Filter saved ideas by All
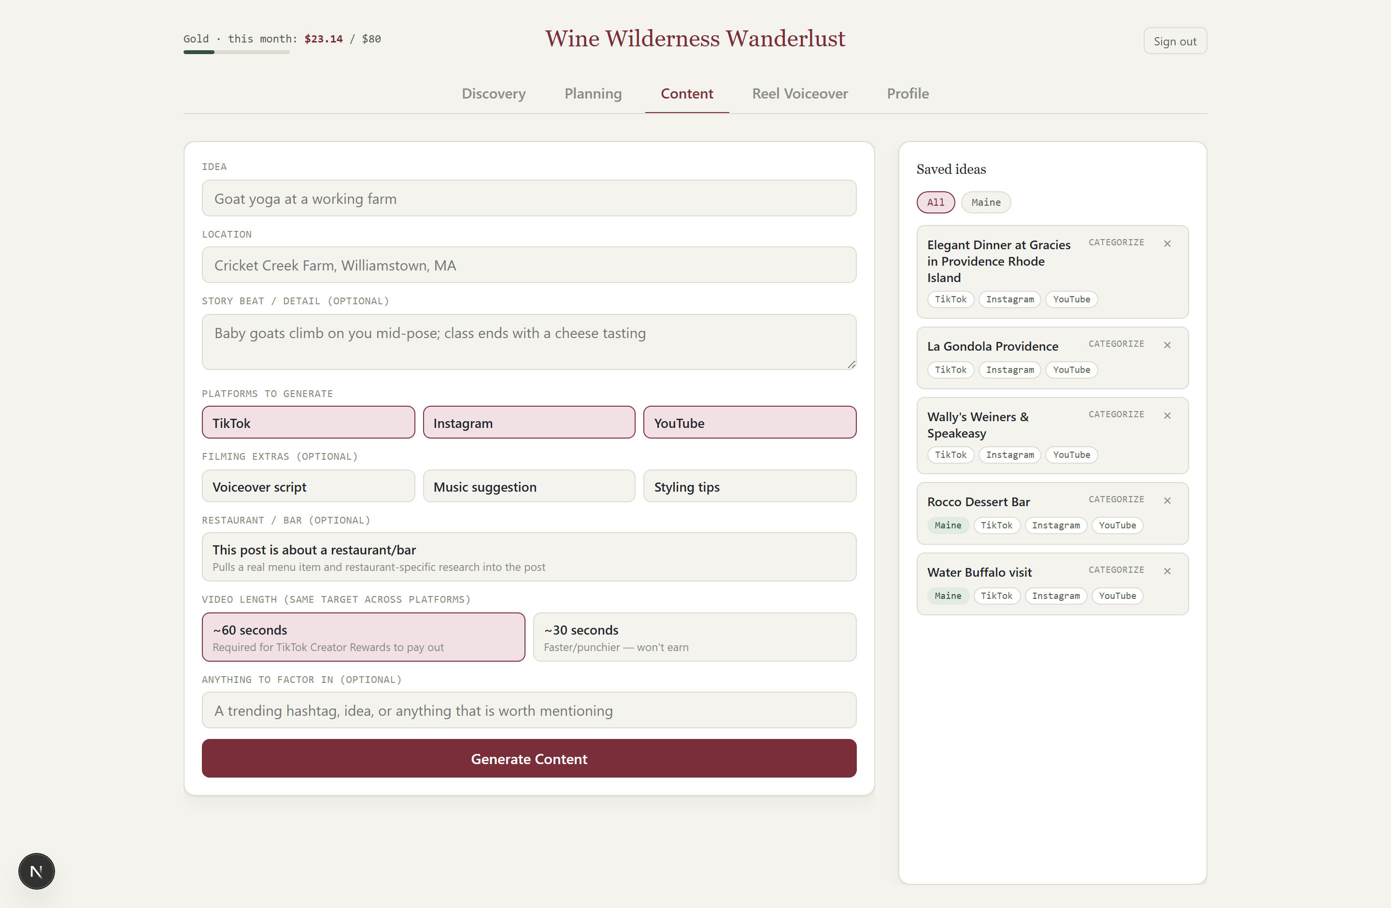This screenshot has height=908, width=1391. click(x=936, y=202)
